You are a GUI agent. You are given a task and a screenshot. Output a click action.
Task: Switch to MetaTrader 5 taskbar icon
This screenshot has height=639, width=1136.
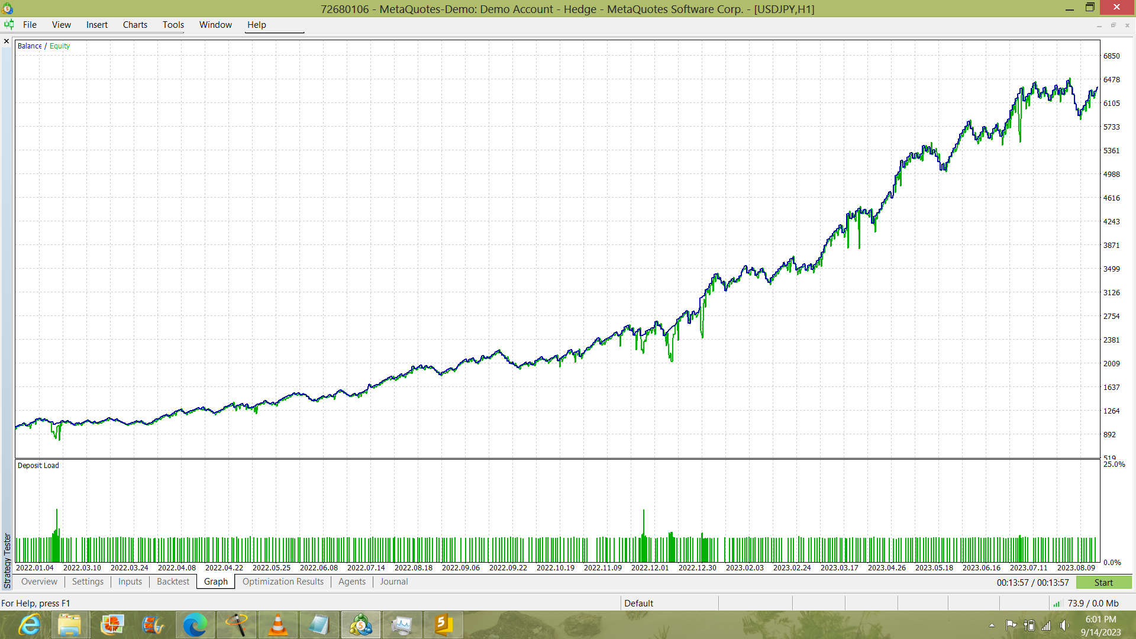click(x=360, y=625)
